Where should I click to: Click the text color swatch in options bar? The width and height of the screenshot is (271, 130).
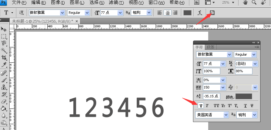(187, 13)
